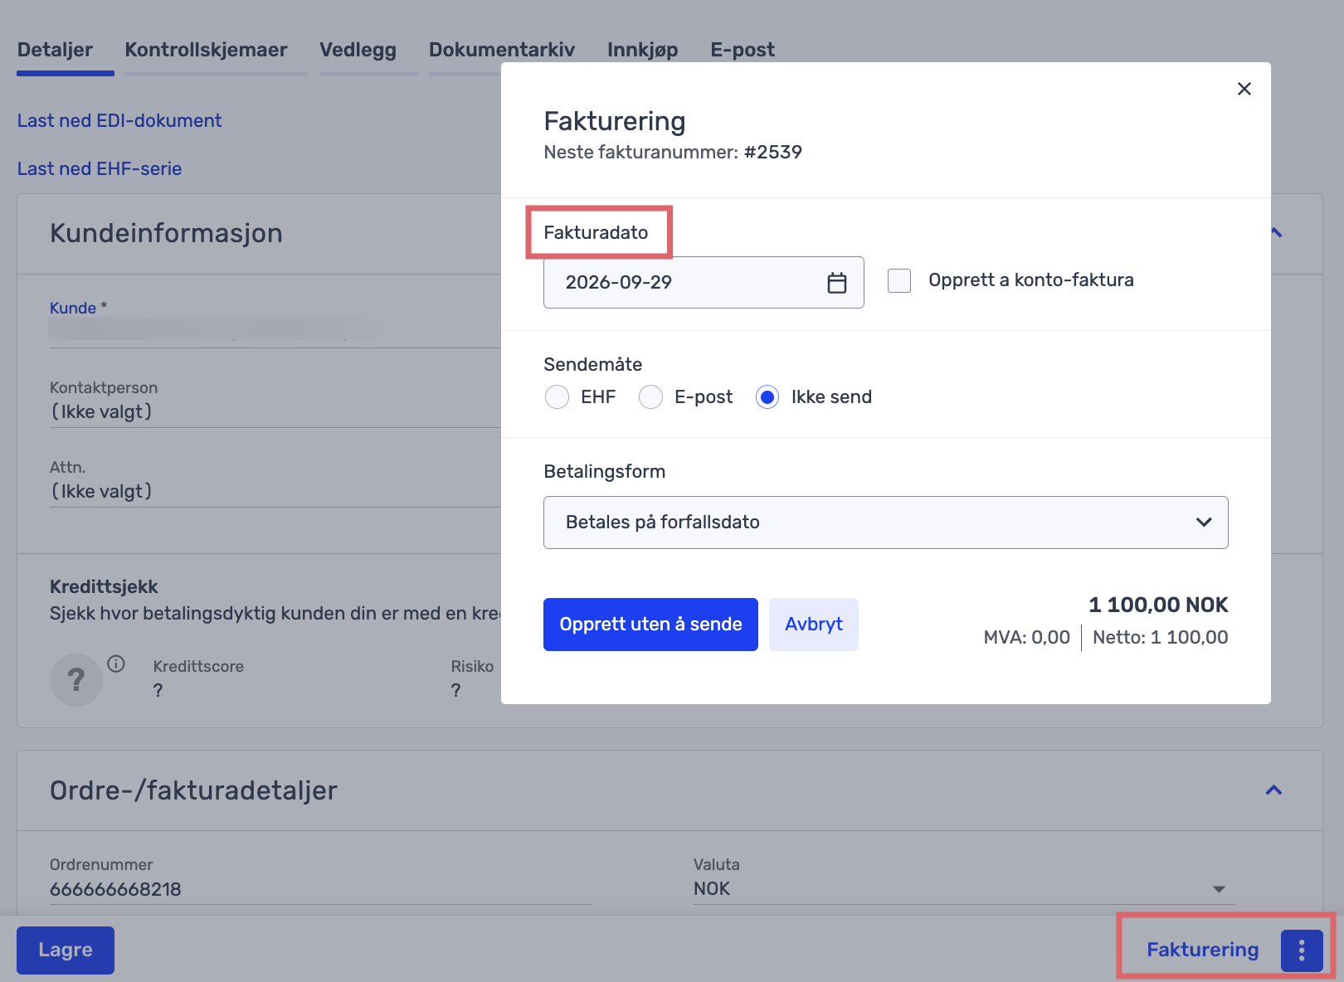Image resolution: width=1344 pixels, height=982 pixels.
Task: Open the E-post tab
Action: [742, 50]
